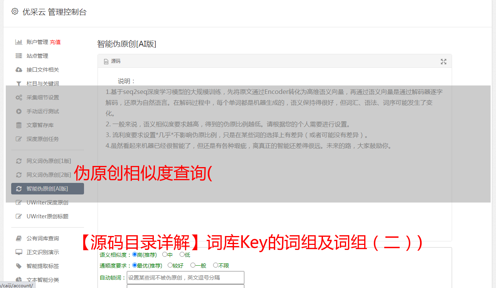Click the 账户管理 bar chart icon
The width and height of the screenshot is (496, 288).
click(18, 42)
